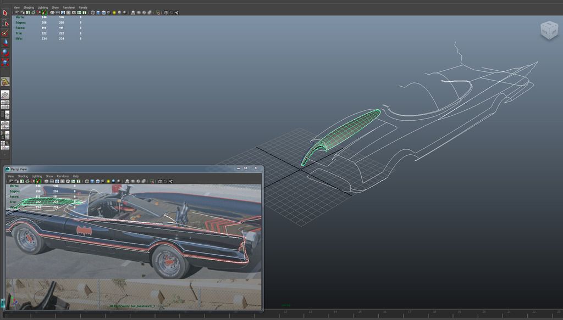
Task: Click the last icon in Persp View toolbar
Action: 170,181
